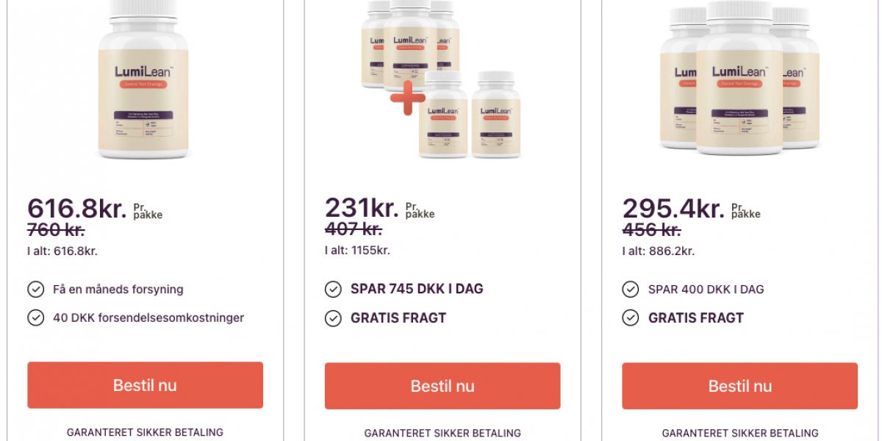Click the 295.4kr per pakke price
882x441 pixels.
click(673, 209)
